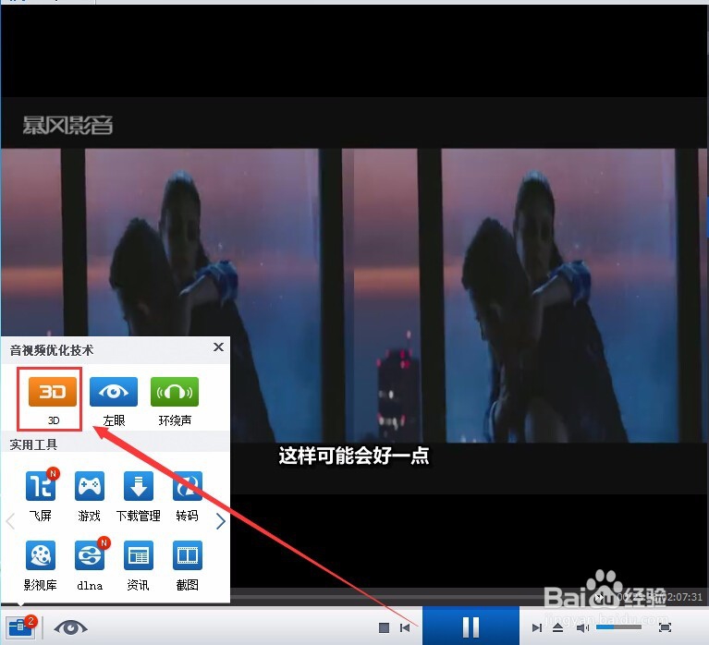The image size is (709, 645).
Task: Skip to the next video
Action: 537,627
